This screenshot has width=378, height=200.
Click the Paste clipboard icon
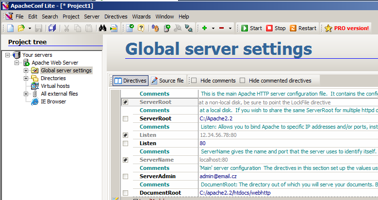point(89,28)
